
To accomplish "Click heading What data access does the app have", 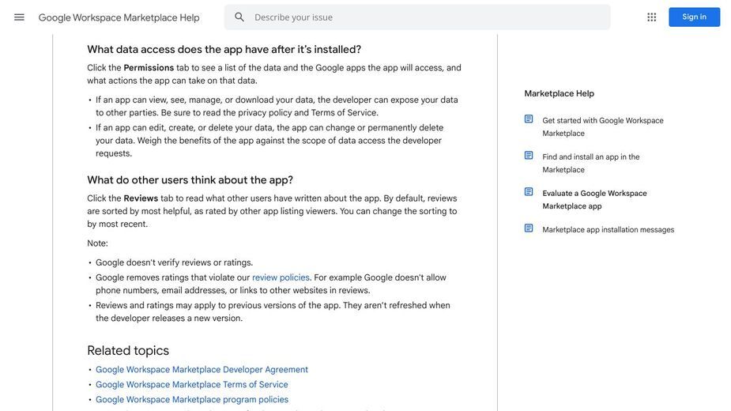I will [x=224, y=50].
